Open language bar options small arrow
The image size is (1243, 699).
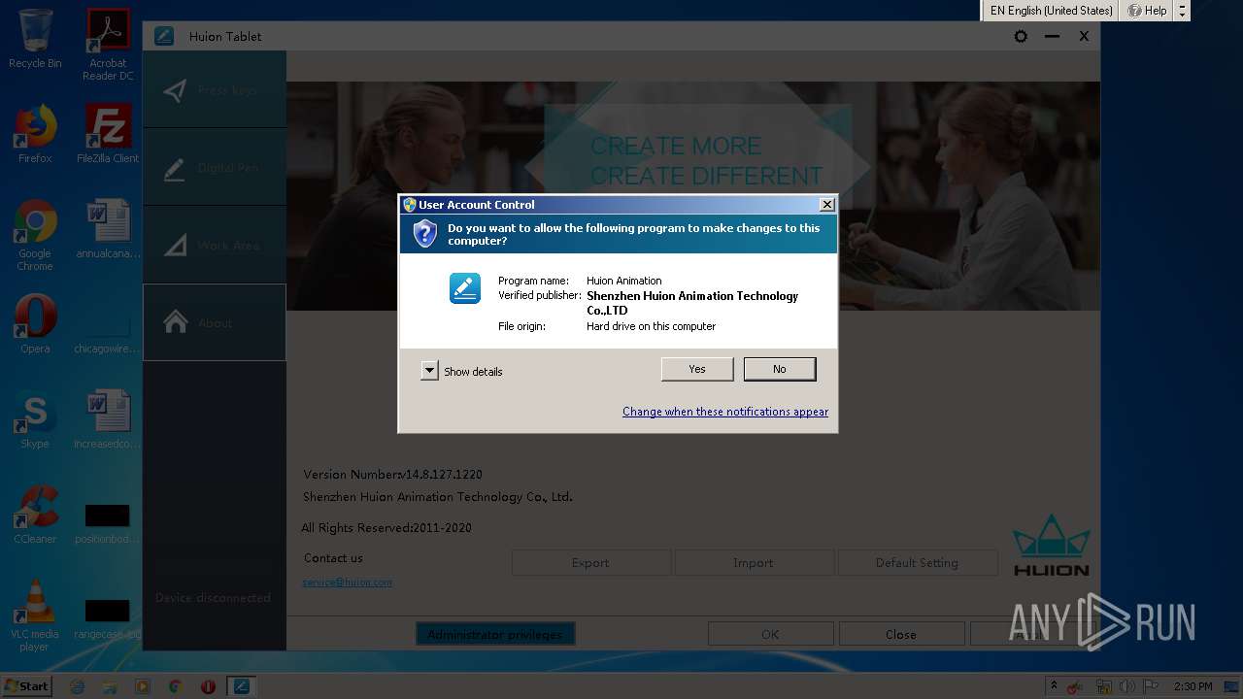click(x=1182, y=11)
